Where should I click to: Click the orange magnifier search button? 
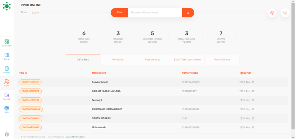click(188, 13)
